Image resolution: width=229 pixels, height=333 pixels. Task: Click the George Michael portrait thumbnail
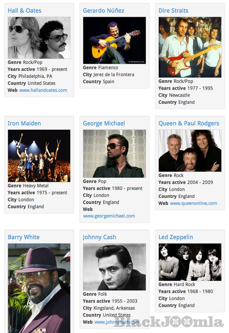click(x=114, y=154)
